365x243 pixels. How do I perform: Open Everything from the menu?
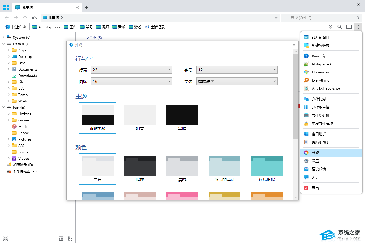click(x=320, y=80)
